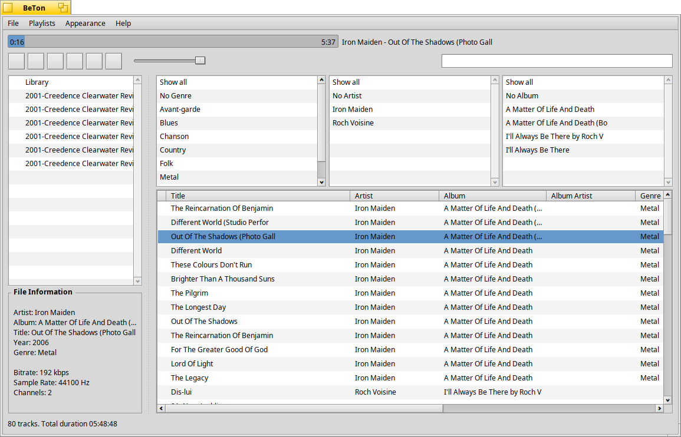This screenshot has height=437, width=681.
Task: Click the album list scroll-down arrow
Action: pos(667,182)
